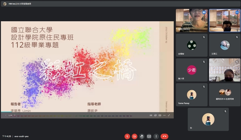
Task: Open the three-dot more options menu
Action: 156,136
